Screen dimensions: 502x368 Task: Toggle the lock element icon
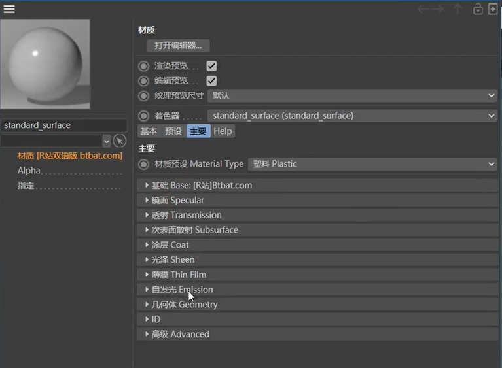478,9
